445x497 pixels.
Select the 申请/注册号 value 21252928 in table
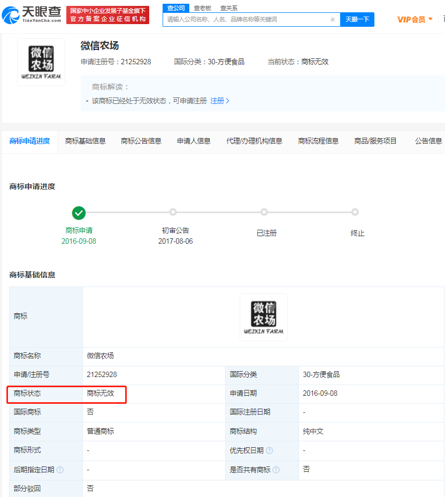pyautogui.click(x=102, y=375)
